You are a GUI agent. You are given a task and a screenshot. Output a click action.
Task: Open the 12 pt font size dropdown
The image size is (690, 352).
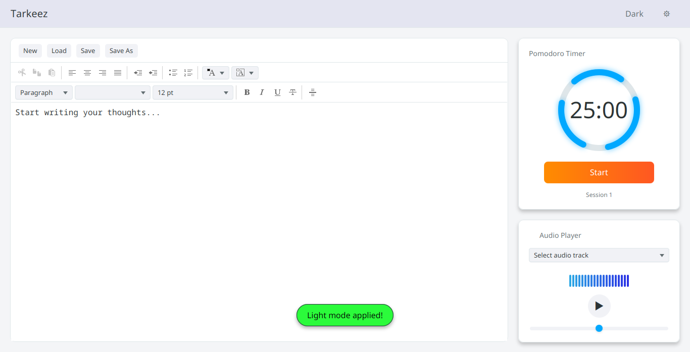193,93
